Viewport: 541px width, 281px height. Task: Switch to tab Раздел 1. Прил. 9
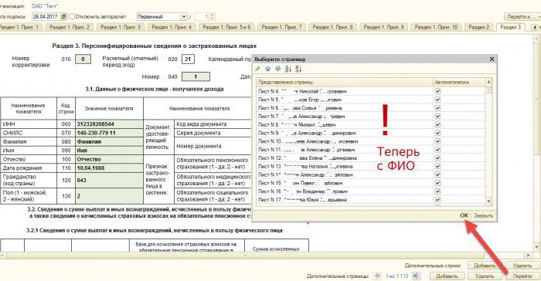[x=383, y=27]
